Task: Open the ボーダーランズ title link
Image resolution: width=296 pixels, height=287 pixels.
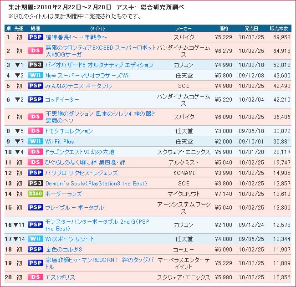Action: click(x=64, y=194)
